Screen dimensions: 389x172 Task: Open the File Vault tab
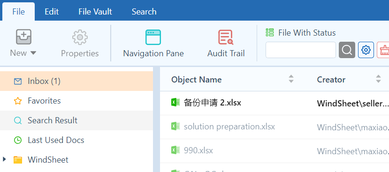point(95,12)
